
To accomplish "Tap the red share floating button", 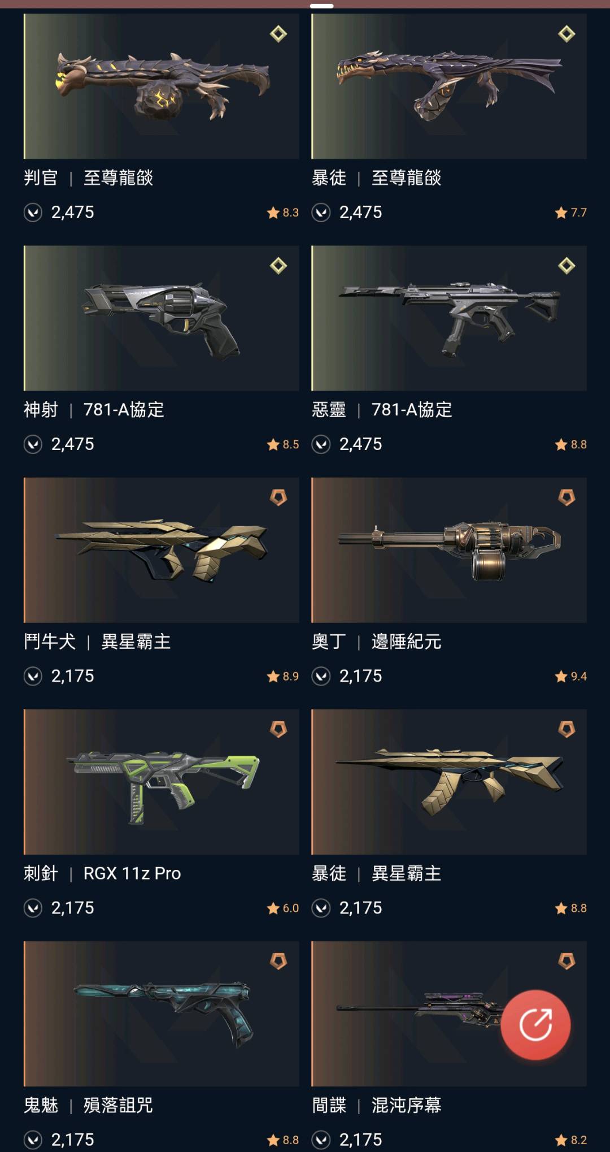I will (x=535, y=1024).
